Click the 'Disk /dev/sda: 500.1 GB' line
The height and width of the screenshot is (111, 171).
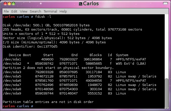[46, 25]
